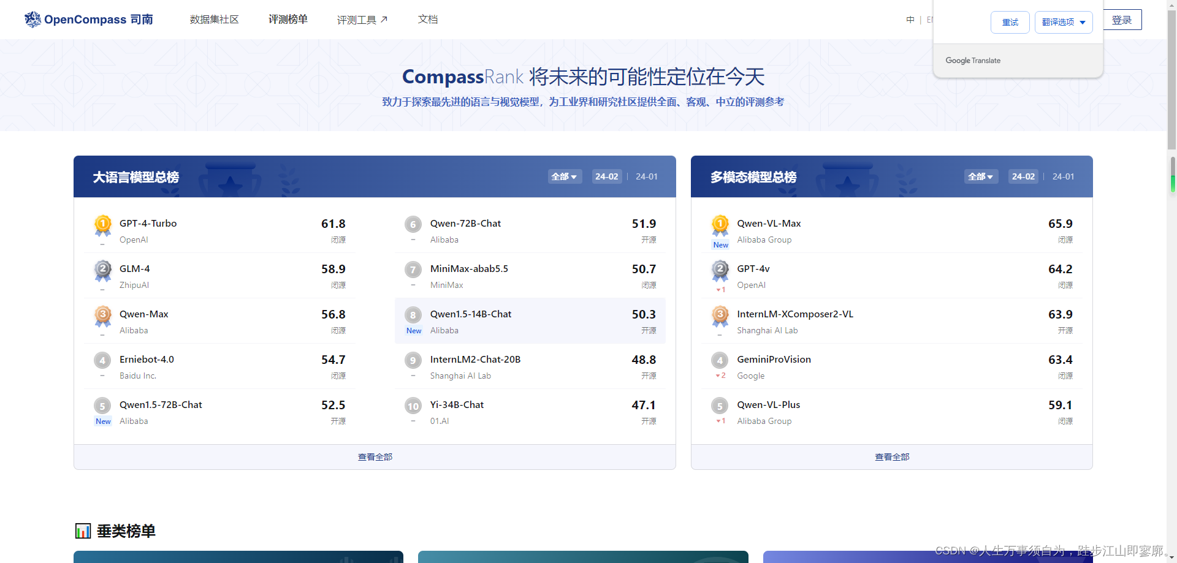The image size is (1177, 563).
Task: Open the InternLM-XComposer2-VL model entry
Action: (892, 321)
